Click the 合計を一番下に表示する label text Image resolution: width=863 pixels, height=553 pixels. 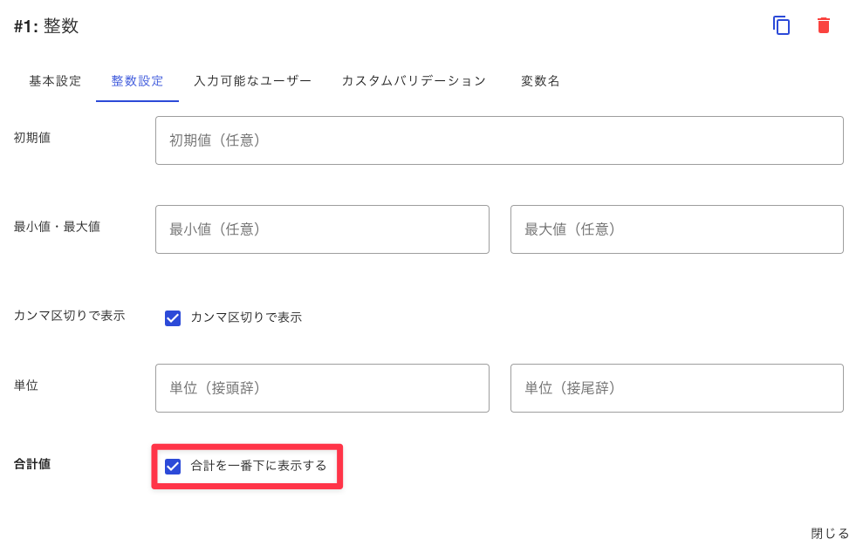258,466
